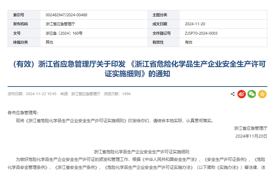The width and height of the screenshot is (277, 173).
Task: Click the signature date 2024年11月20日
Action: 251,136
